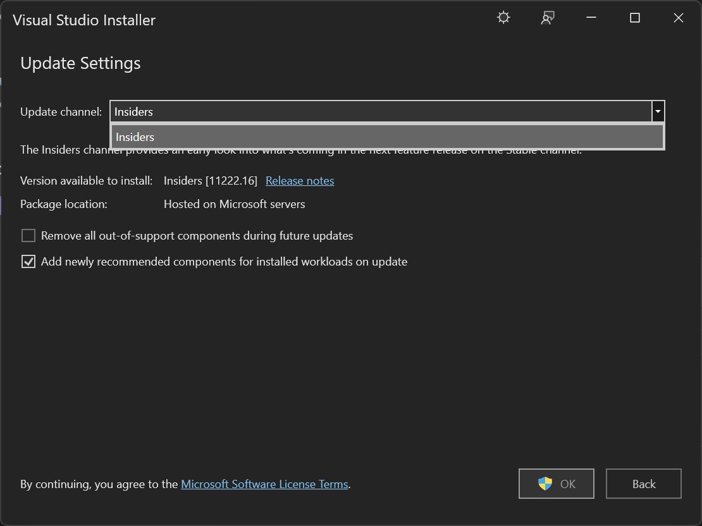Click the Insiders [11222.16] version text
This screenshot has width=702, height=526.
tap(211, 180)
